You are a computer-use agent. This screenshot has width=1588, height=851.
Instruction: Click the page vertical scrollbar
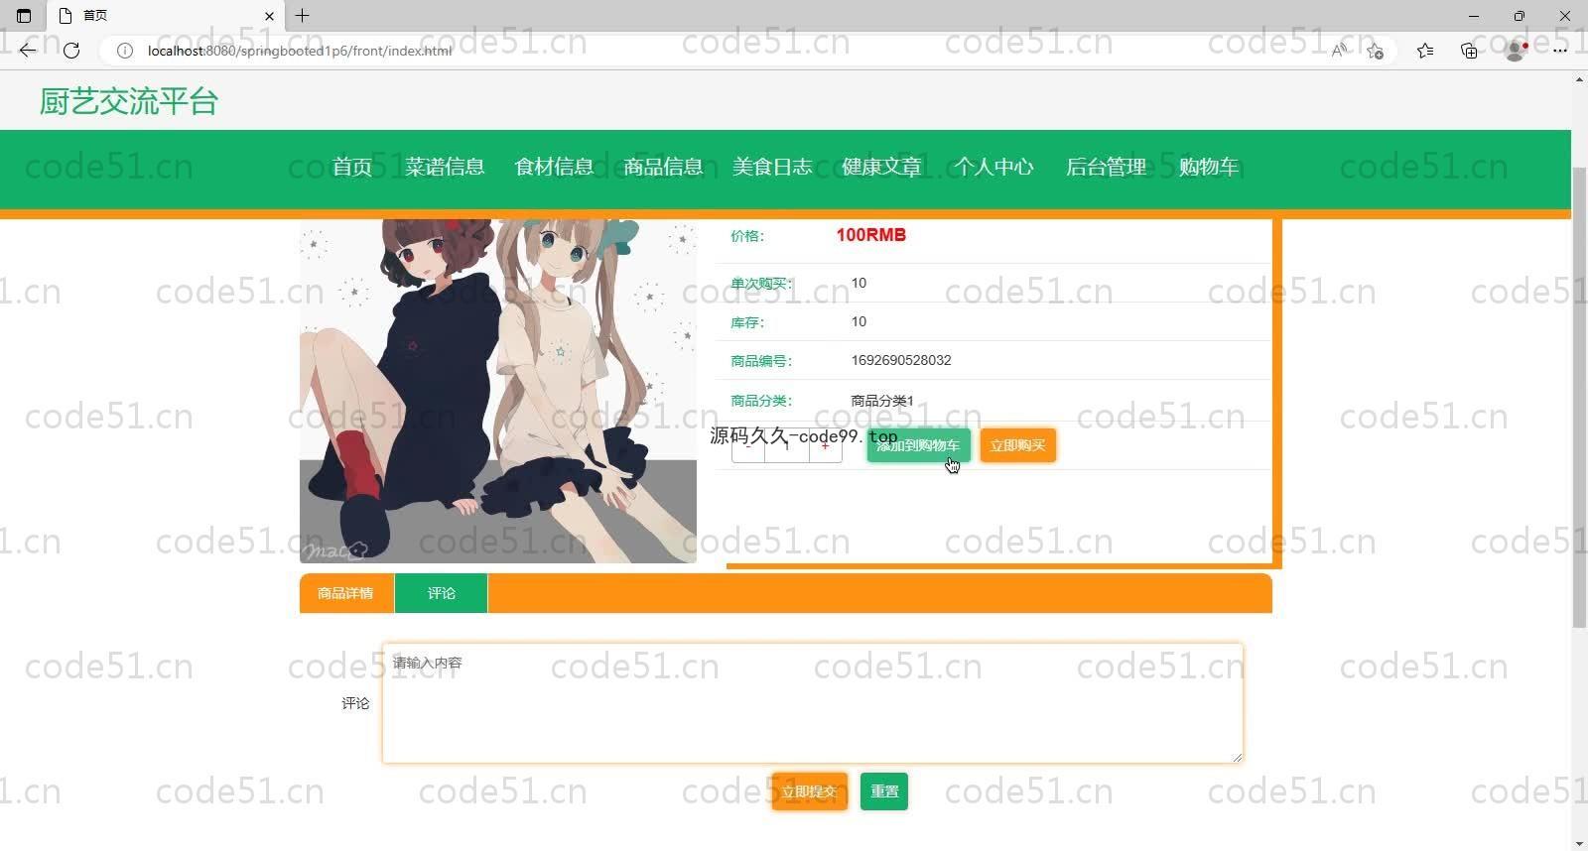click(1579, 397)
